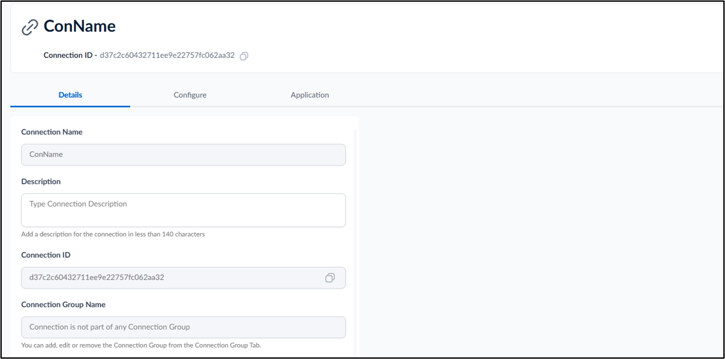Click the ConName page heading
The width and height of the screenshot is (725, 359).
coord(80,26)
